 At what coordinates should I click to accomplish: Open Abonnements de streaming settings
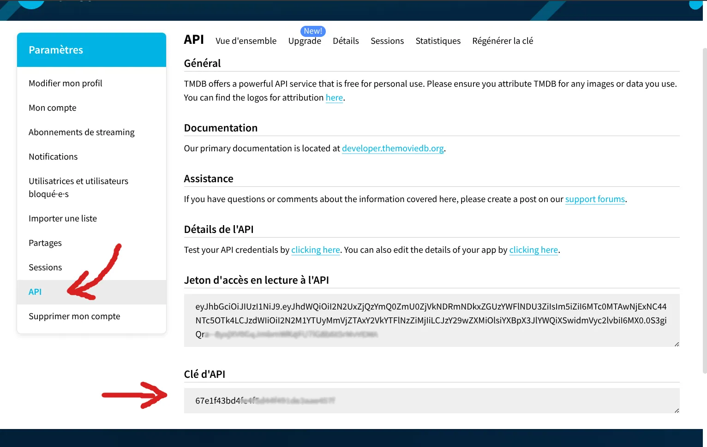click(91, 132)
